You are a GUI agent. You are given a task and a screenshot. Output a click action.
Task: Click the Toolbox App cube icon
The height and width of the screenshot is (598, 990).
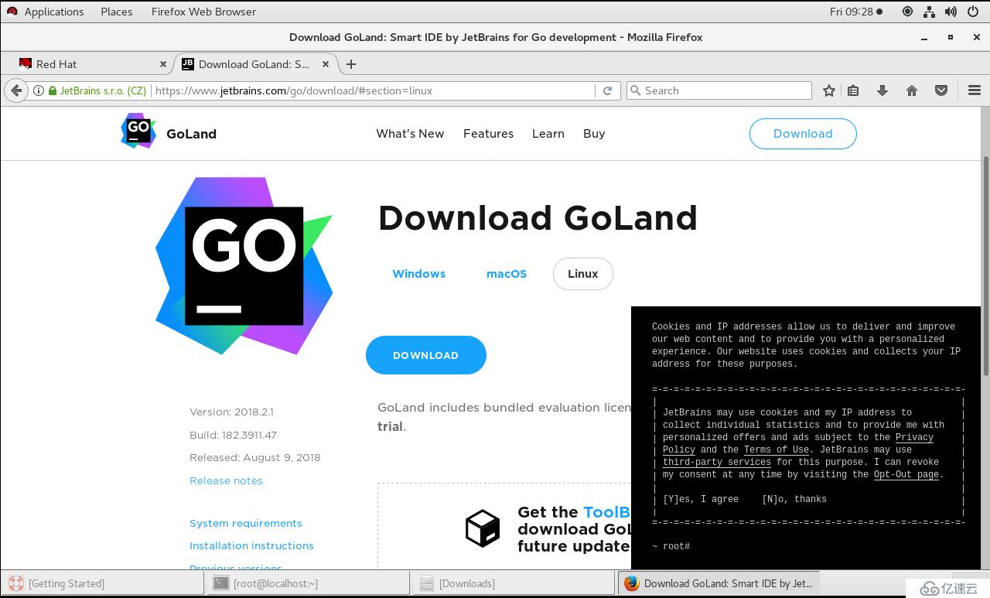[x=483, y=528]
